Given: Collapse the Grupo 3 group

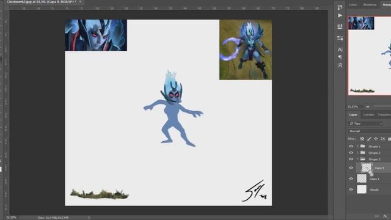Looking at the screenshot, I should point(357,159).
